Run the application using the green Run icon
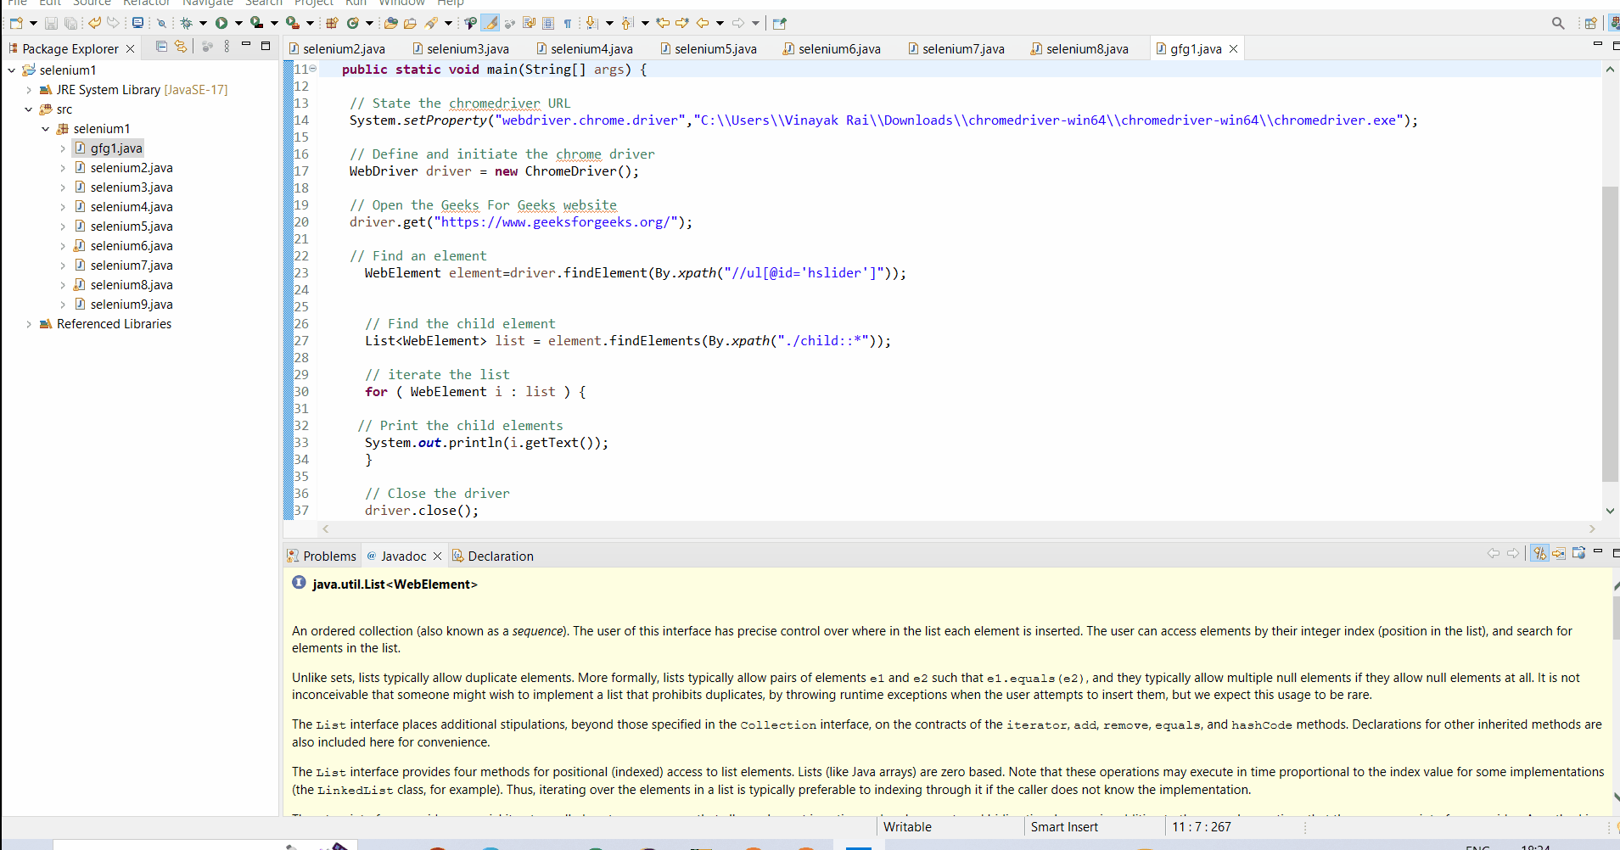 coord(222,23)
